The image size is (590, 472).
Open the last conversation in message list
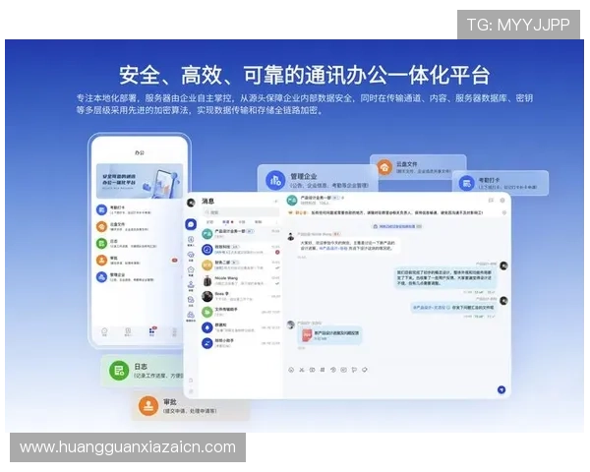click(241, 343)
